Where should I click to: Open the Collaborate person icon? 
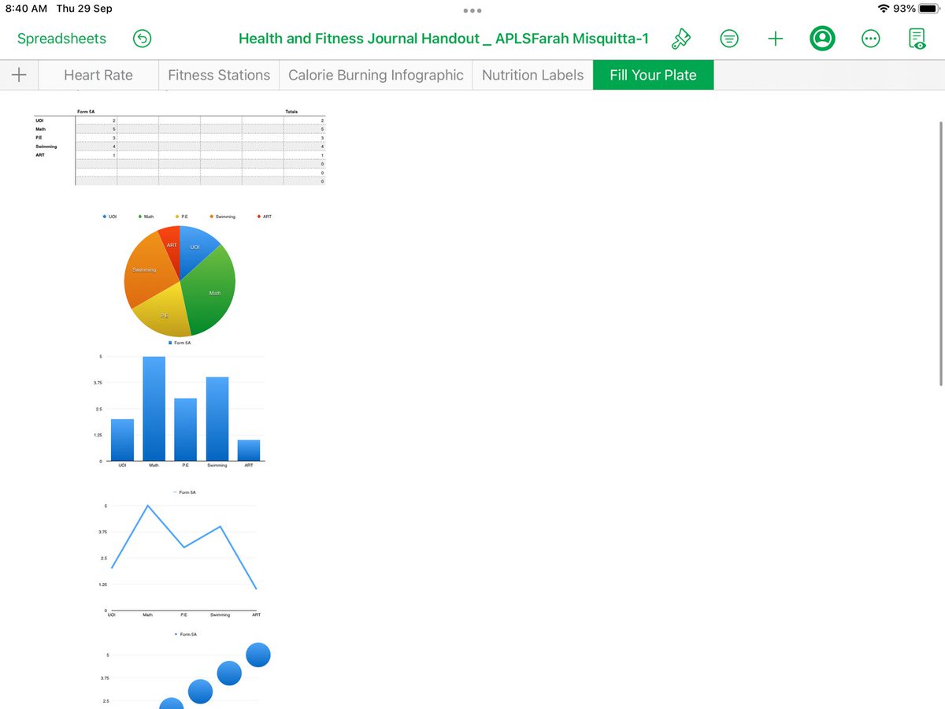[822, 39]
